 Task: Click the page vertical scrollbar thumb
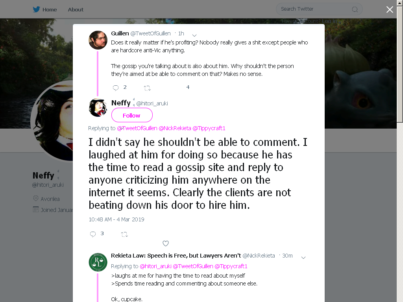click(400, 64)
